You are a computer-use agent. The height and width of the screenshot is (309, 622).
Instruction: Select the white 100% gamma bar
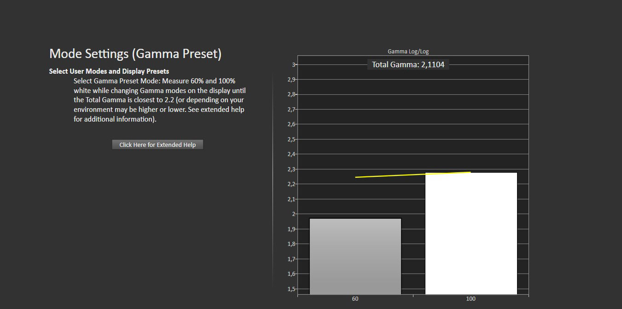pyautogui.click(x=471, y=233)
